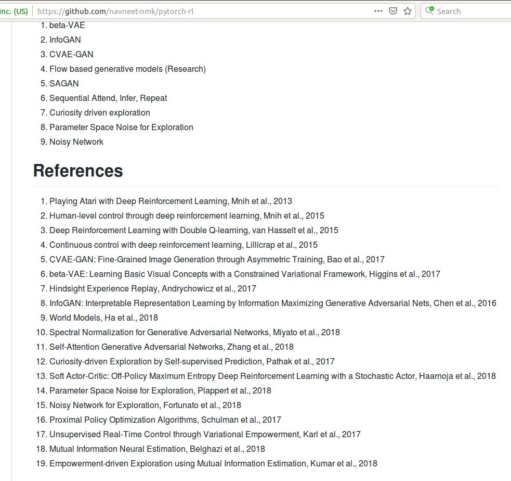Image resolution: width=511 pixels, height=481 pixels.
Task: Select 'Parameter Space Noise for Exploration' to-do item
Action: 121,127
